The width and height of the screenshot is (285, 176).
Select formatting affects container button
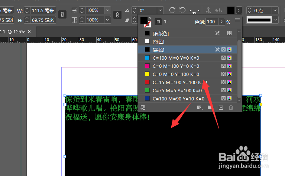tap(158, 22)
